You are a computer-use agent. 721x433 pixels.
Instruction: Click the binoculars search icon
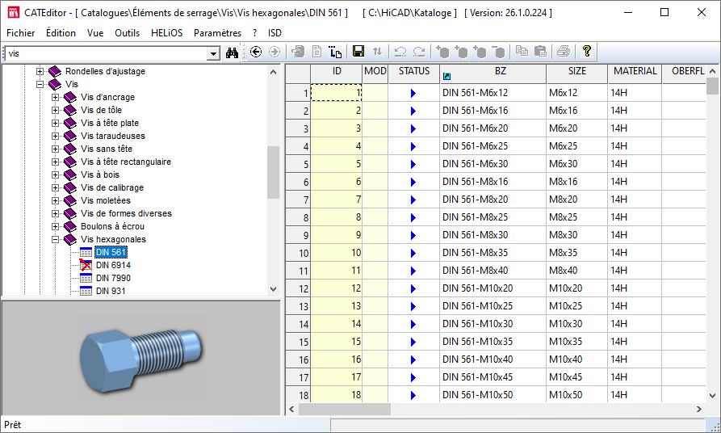click(233, 53)
